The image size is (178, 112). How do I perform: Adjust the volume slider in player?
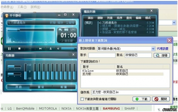tap(69, 49)
